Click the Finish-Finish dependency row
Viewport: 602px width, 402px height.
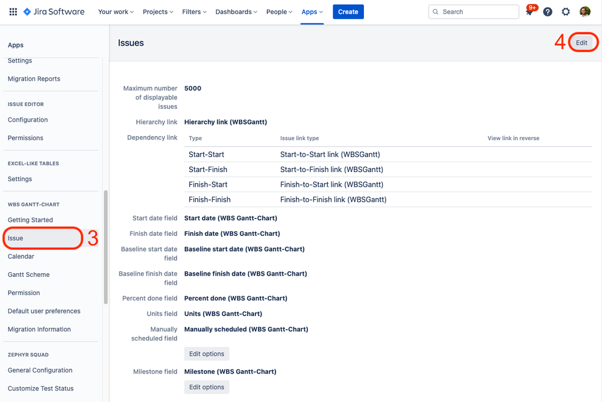coord(388,199)
